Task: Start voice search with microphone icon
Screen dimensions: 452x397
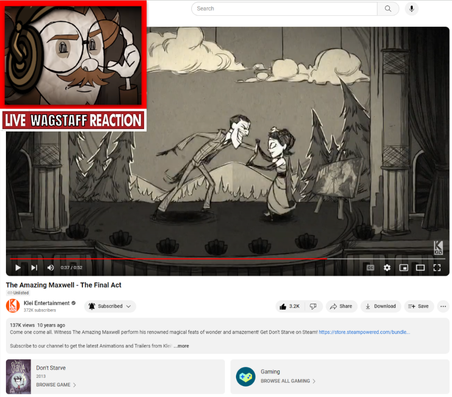Action: point(412,8)
